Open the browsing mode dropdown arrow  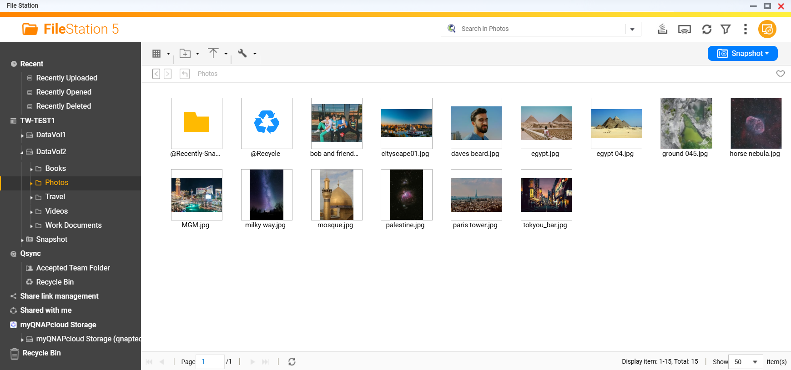tap(168, 54)
